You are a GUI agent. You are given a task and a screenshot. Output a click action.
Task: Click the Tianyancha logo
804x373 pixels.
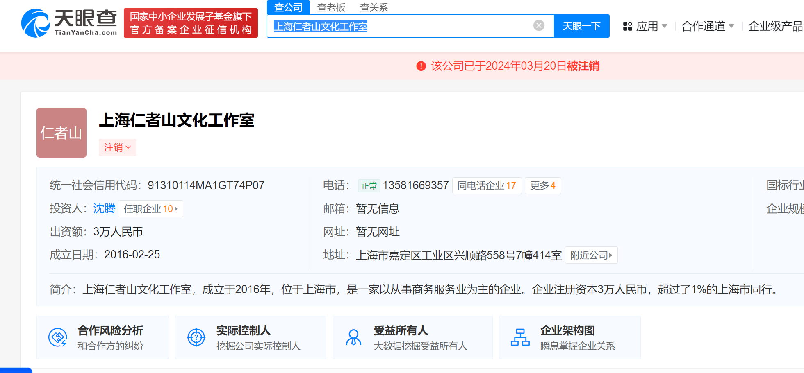69,23
